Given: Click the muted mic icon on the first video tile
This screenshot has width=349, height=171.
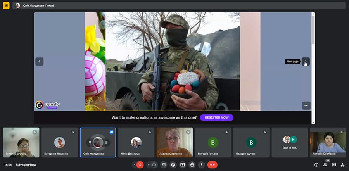Looking at the screenshot, I should pos(35,132).
